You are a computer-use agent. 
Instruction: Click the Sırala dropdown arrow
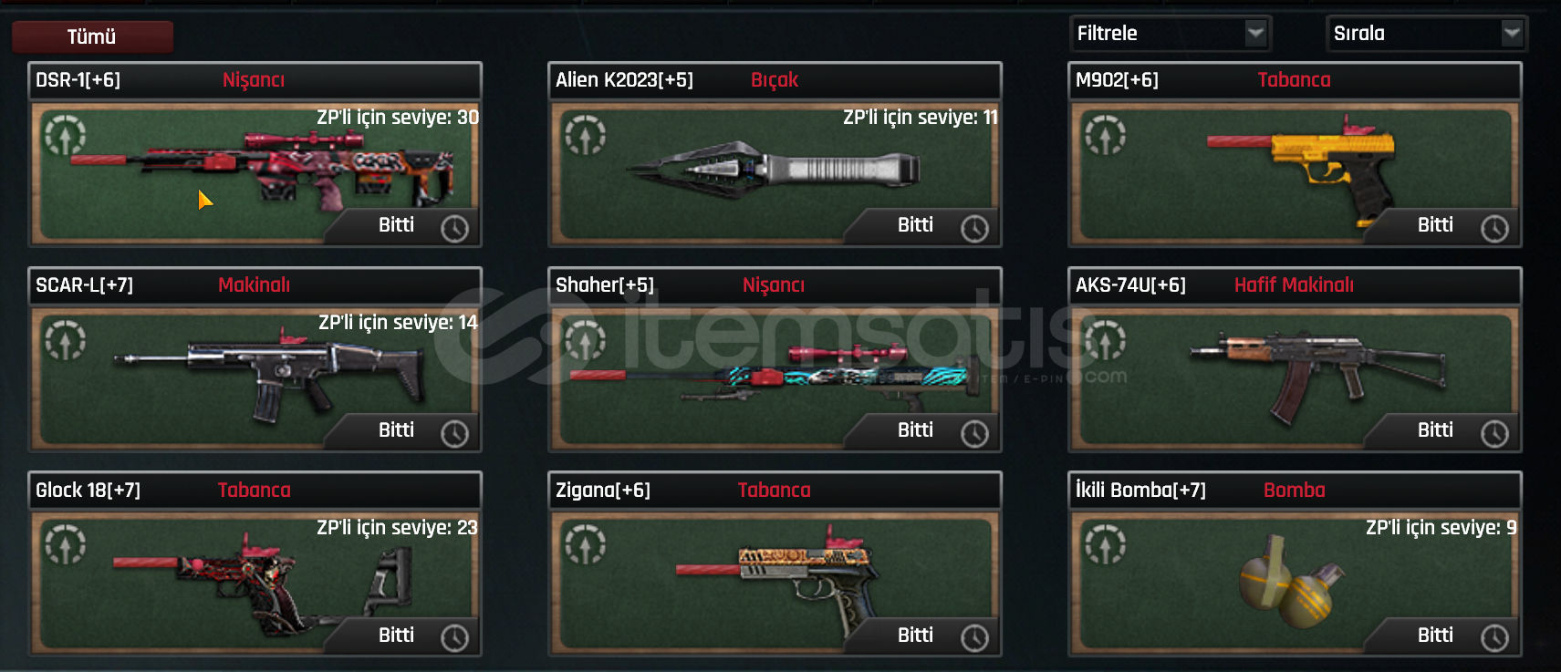click(1512, 34)
